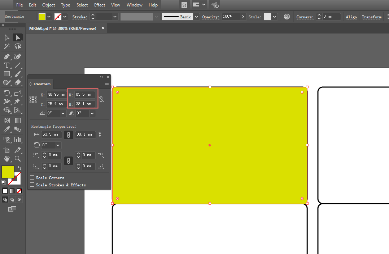Select the Warp tool
The height and width of the screenshot is (254, 389).
point(7,101)
